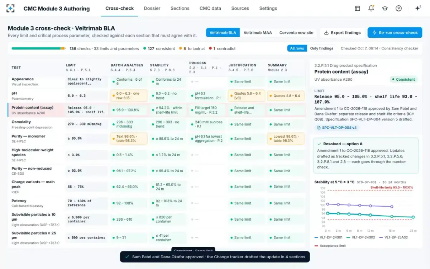Select the Corventa new site dossier

296,33
